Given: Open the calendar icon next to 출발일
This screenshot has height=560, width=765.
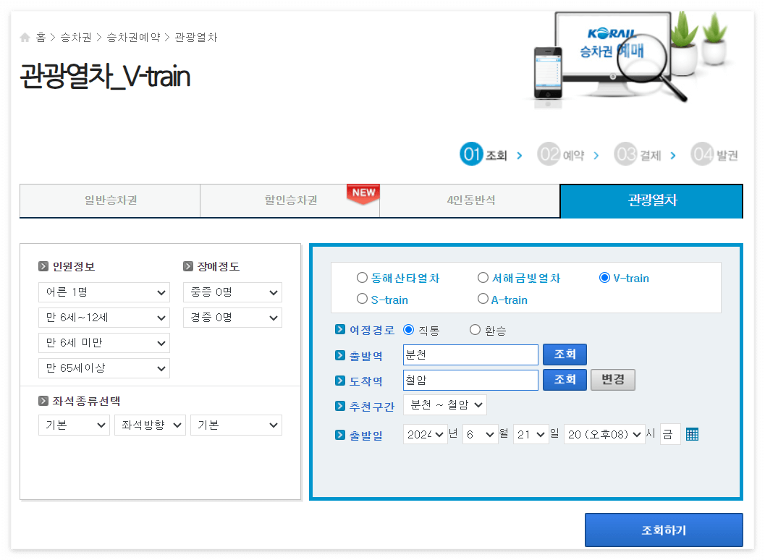Looking at the screenshot, I should (x=692, y=433).
